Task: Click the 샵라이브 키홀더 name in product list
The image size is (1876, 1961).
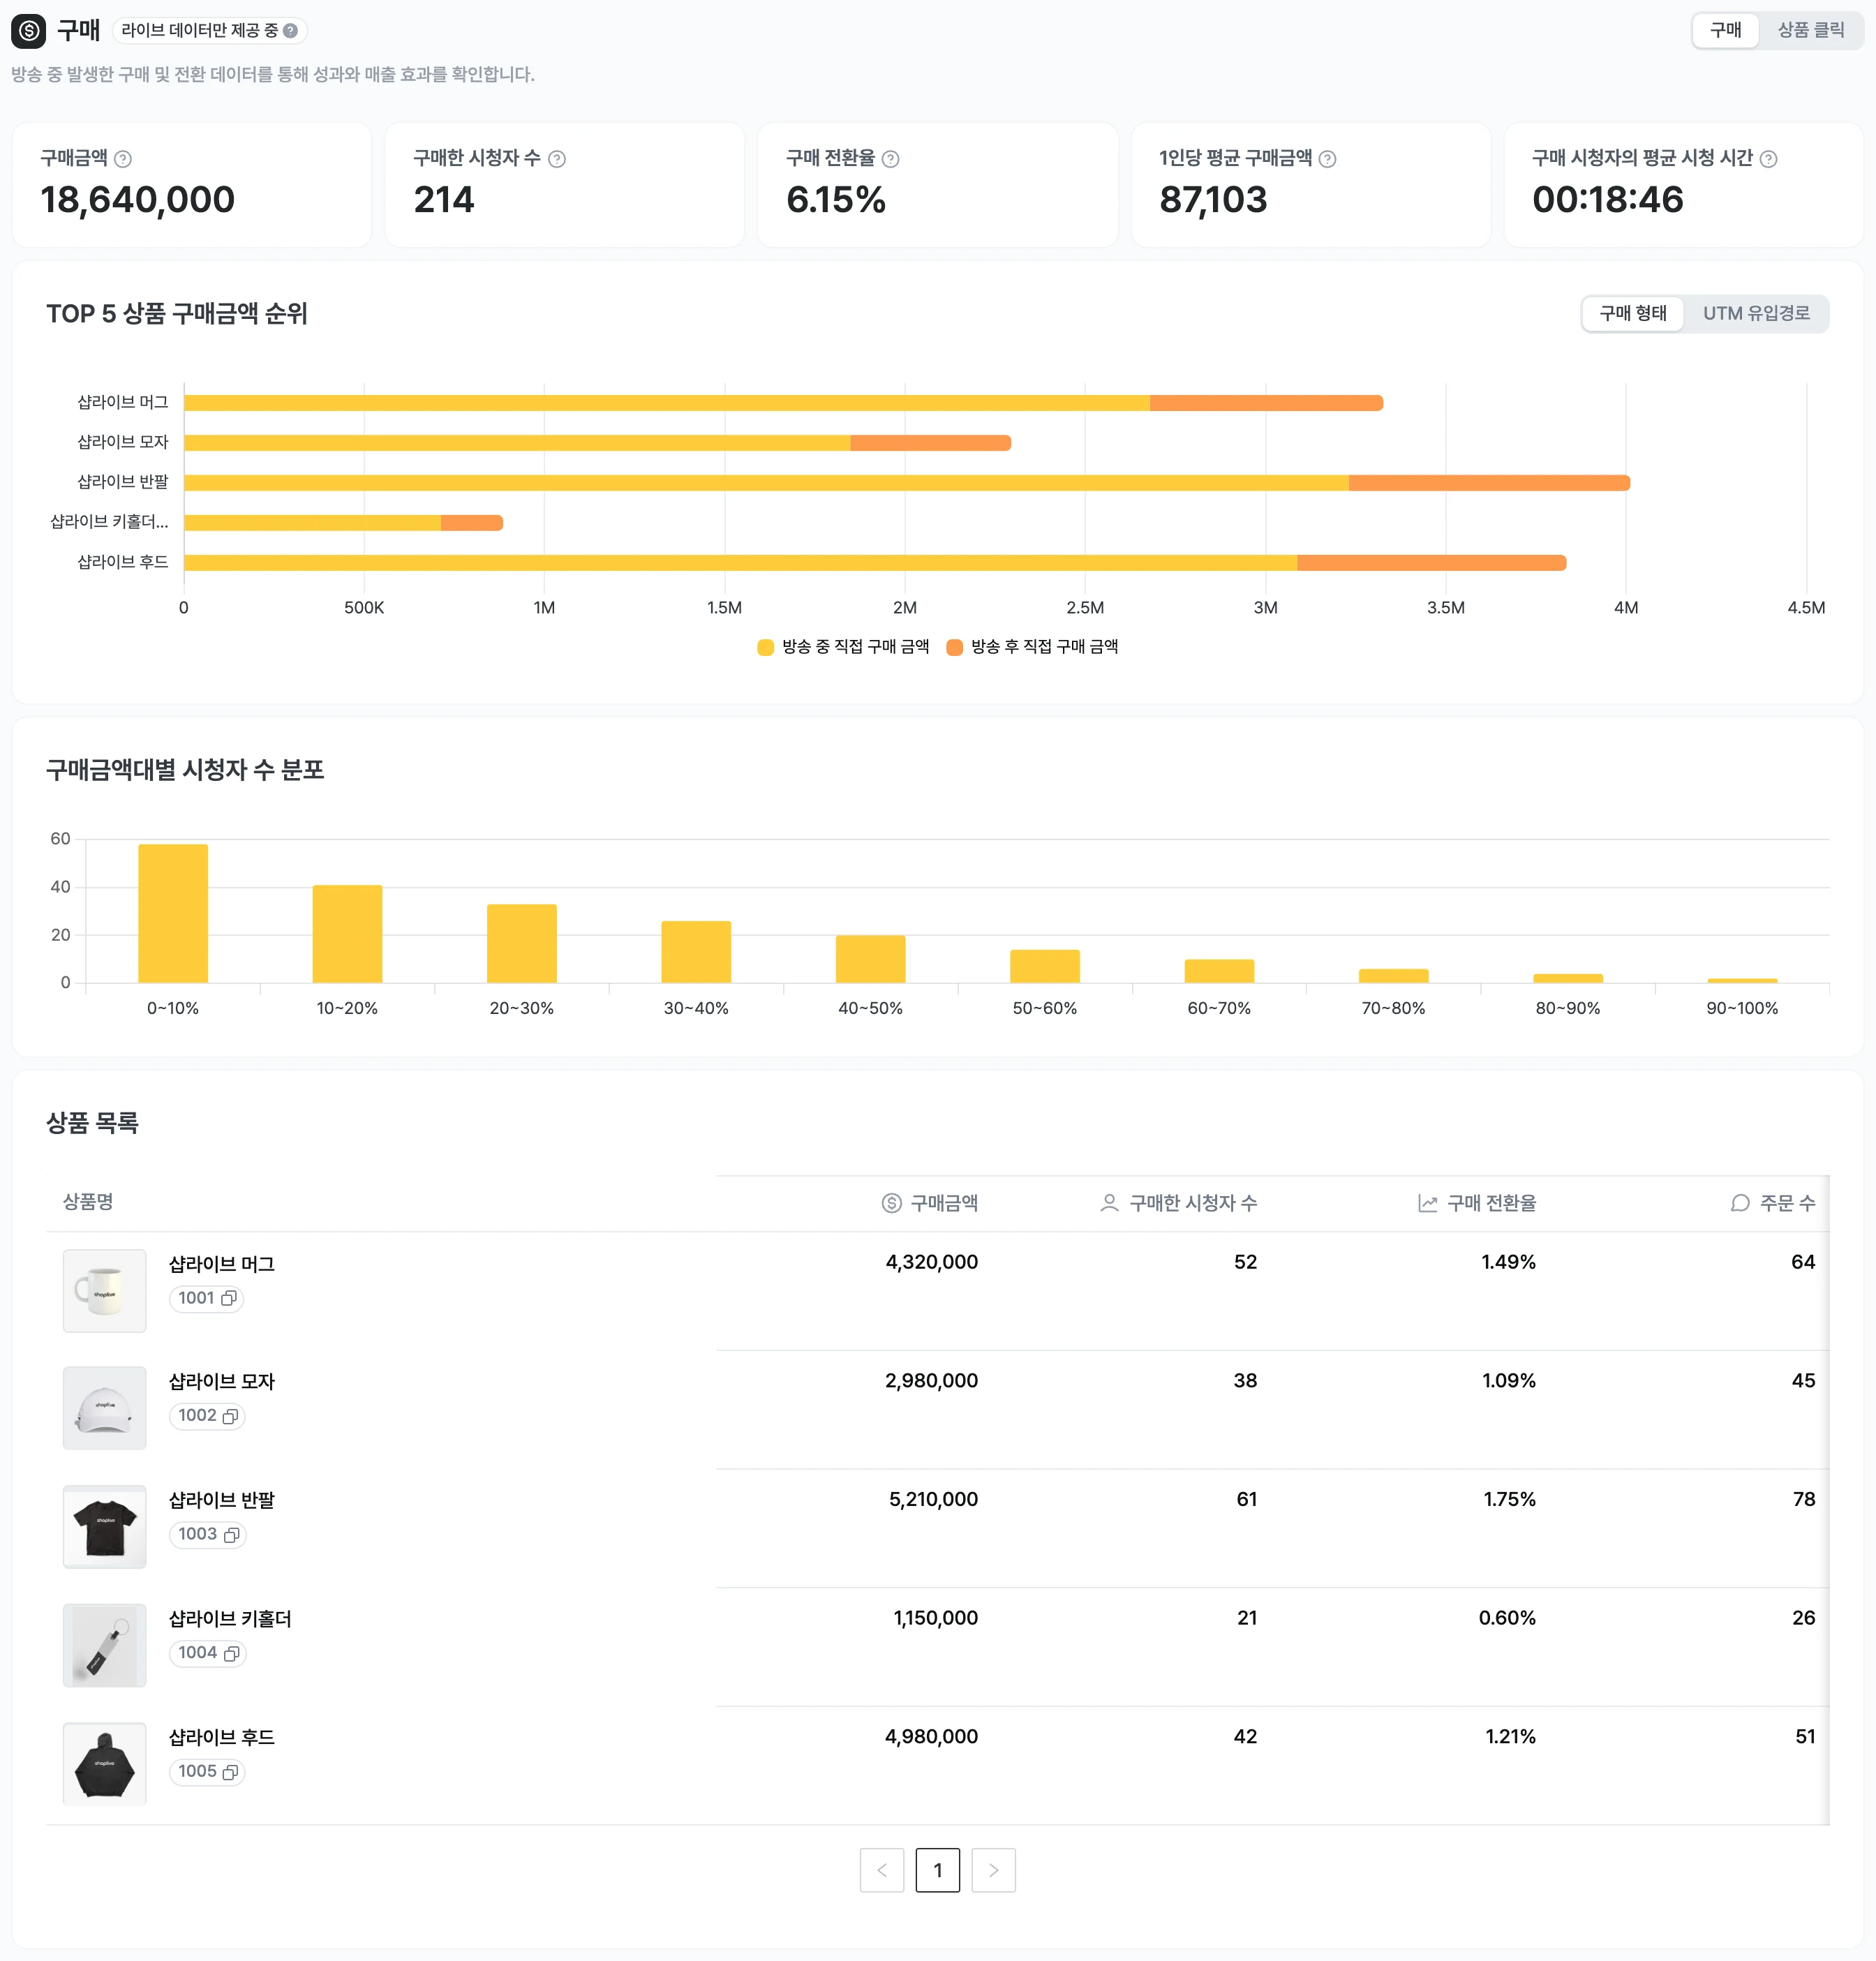Action: [x=230, y=1619]
